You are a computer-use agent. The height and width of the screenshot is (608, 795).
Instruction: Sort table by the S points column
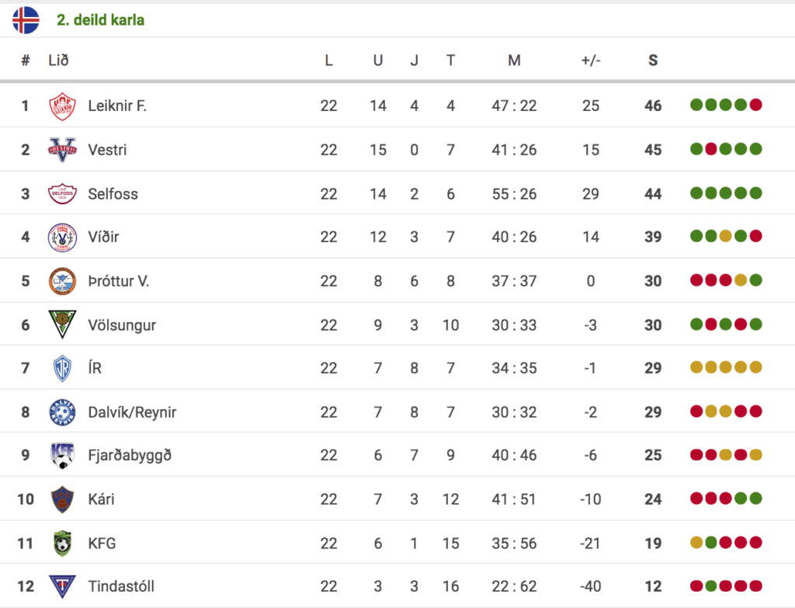(x=653, y=61)
